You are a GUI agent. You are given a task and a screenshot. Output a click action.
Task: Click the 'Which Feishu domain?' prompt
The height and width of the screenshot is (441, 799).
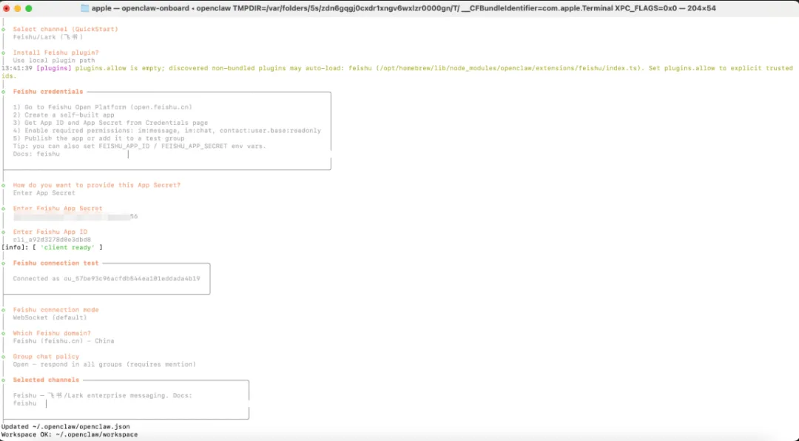coord(52,333)
